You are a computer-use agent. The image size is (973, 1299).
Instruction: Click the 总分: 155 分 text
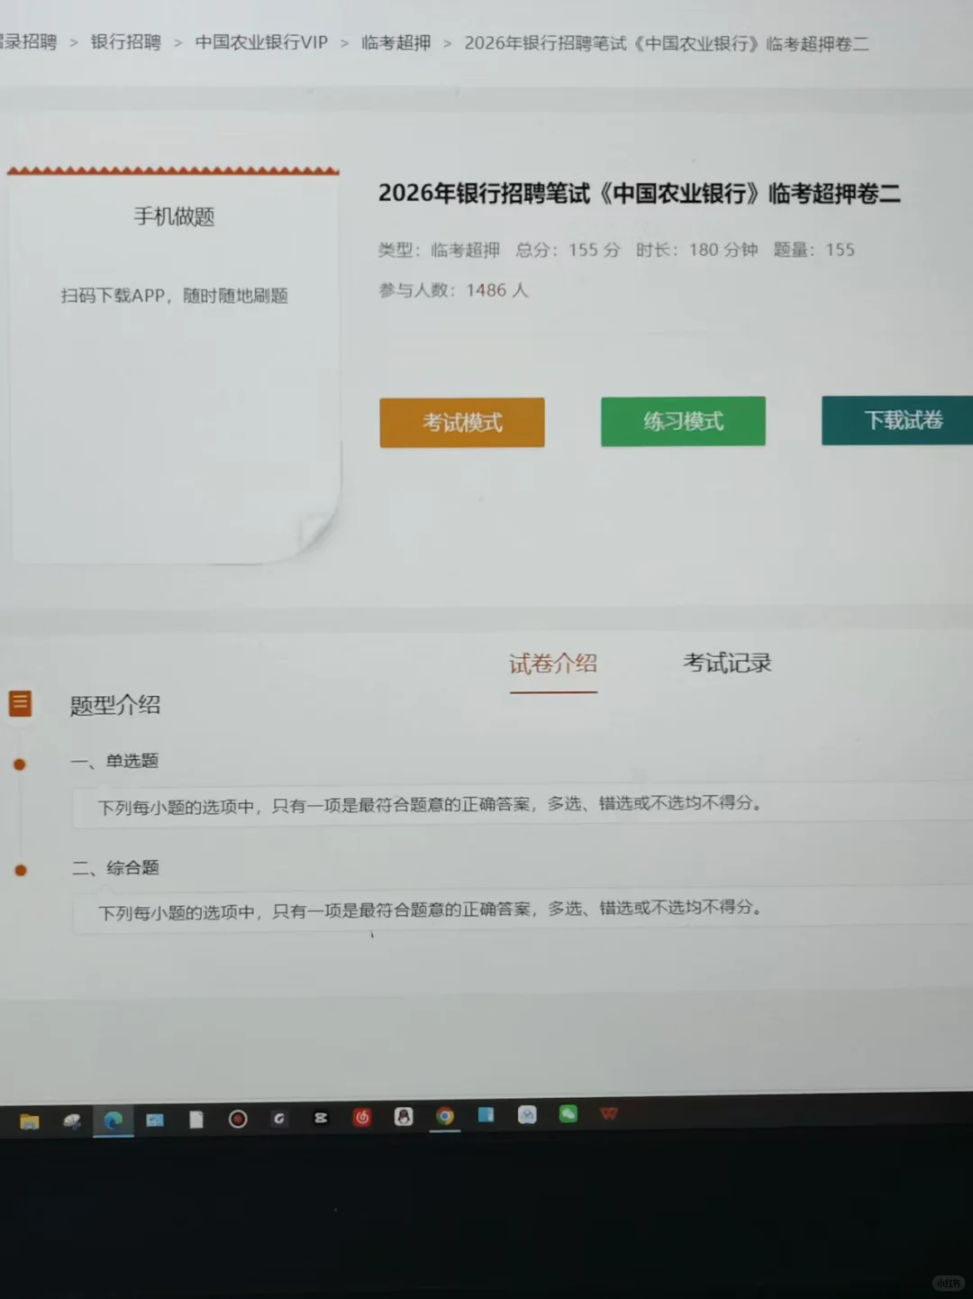coord(568,250)
